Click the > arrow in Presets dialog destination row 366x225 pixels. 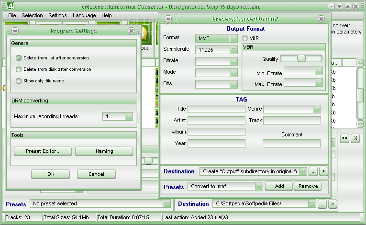(323, 171)
